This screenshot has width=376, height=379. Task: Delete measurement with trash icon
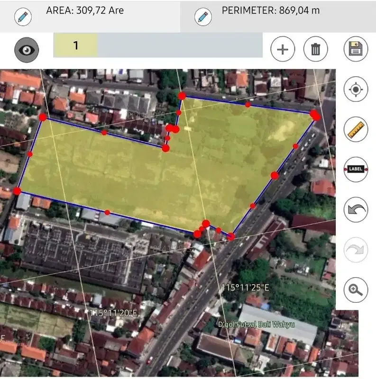[315, 49]
